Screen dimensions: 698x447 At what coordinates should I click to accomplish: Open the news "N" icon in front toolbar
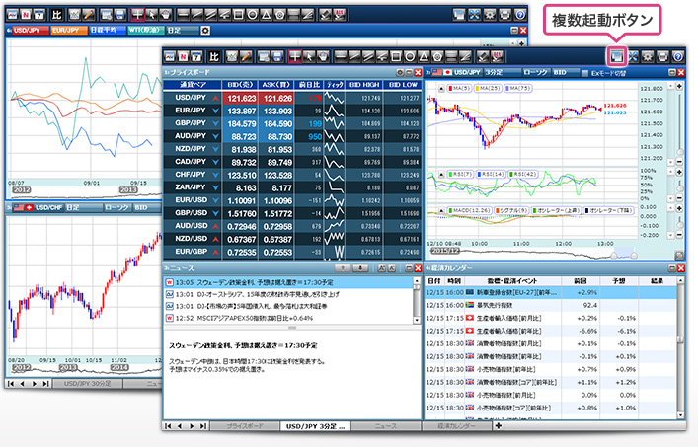pos(184,56)
